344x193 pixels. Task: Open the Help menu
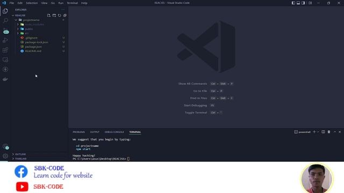[x=84, y=3]
